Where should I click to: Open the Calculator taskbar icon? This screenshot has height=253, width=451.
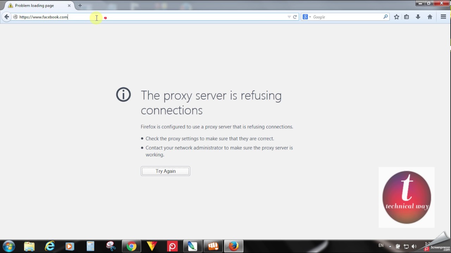click(91, 246)
